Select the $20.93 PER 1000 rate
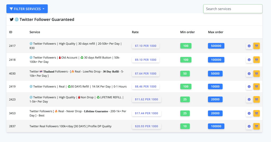Screen dimensions: 271x142 coord(146,126)
